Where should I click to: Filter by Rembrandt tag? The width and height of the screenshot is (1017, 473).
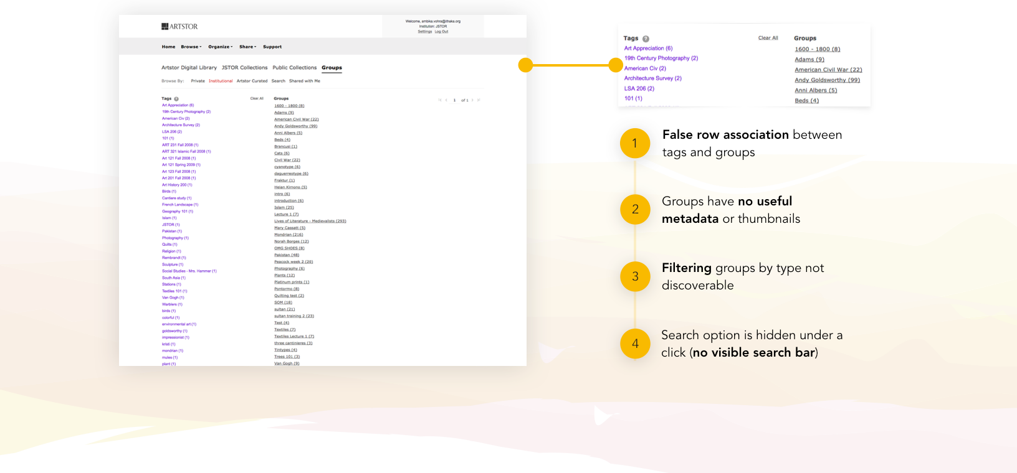pos(174,258)
